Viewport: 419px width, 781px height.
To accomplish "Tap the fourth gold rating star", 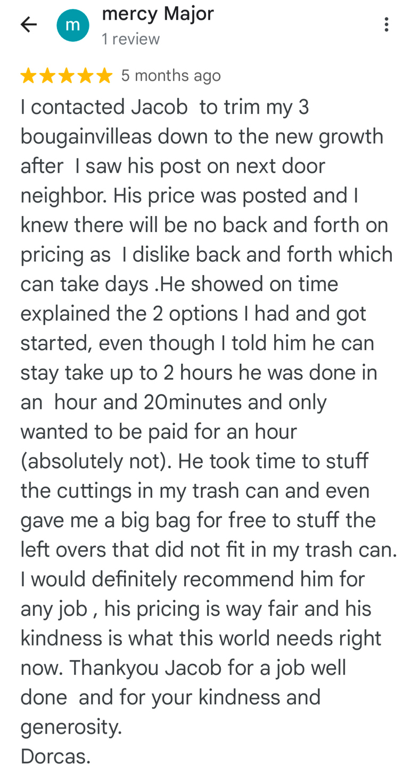I will click(x=86, y=76).
